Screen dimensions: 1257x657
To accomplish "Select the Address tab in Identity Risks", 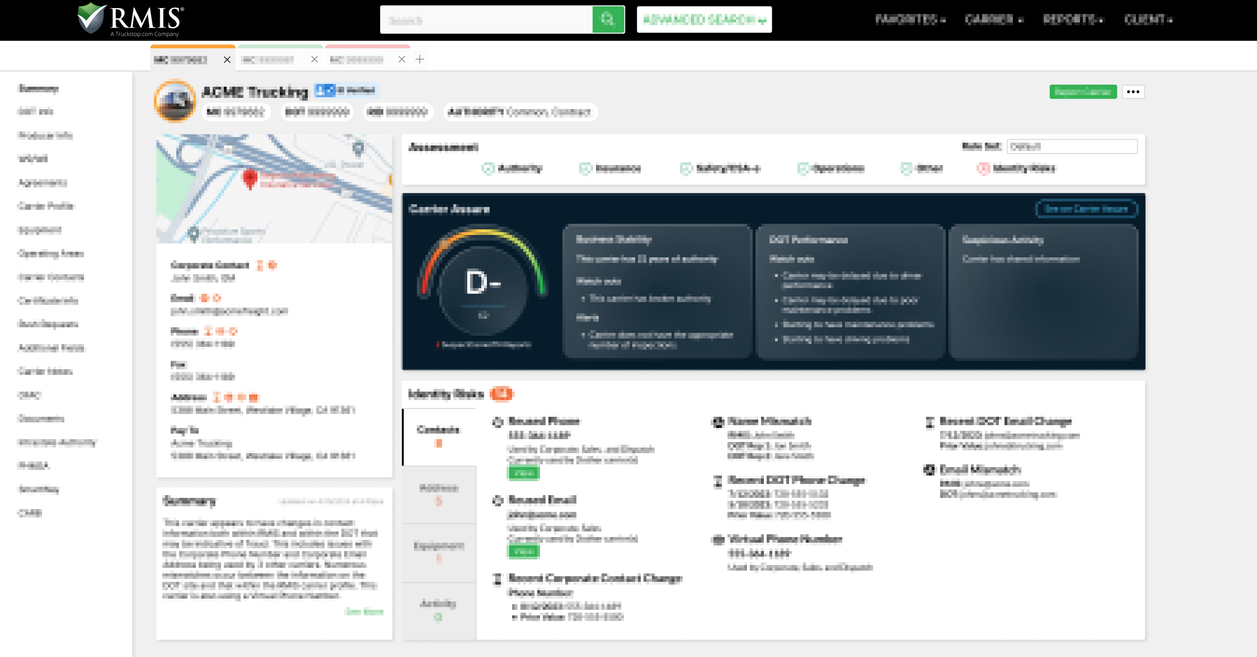I will tap(439, 494).
